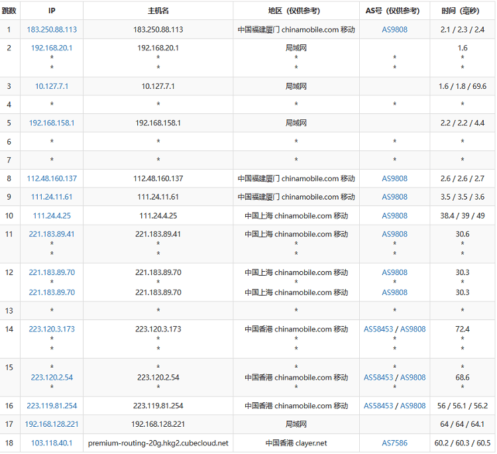The image size is (497, 454).
Task: Open IP link 192.168.20.1
Action: (x=52, y=48)
